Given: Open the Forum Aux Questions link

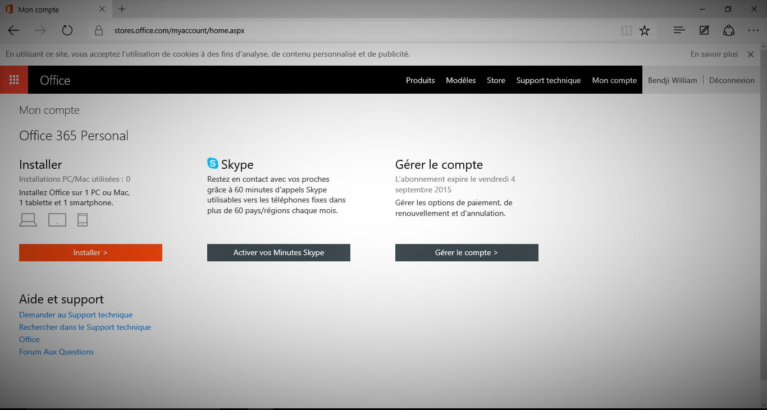Looking at the screenshot, I should point(56,352).
